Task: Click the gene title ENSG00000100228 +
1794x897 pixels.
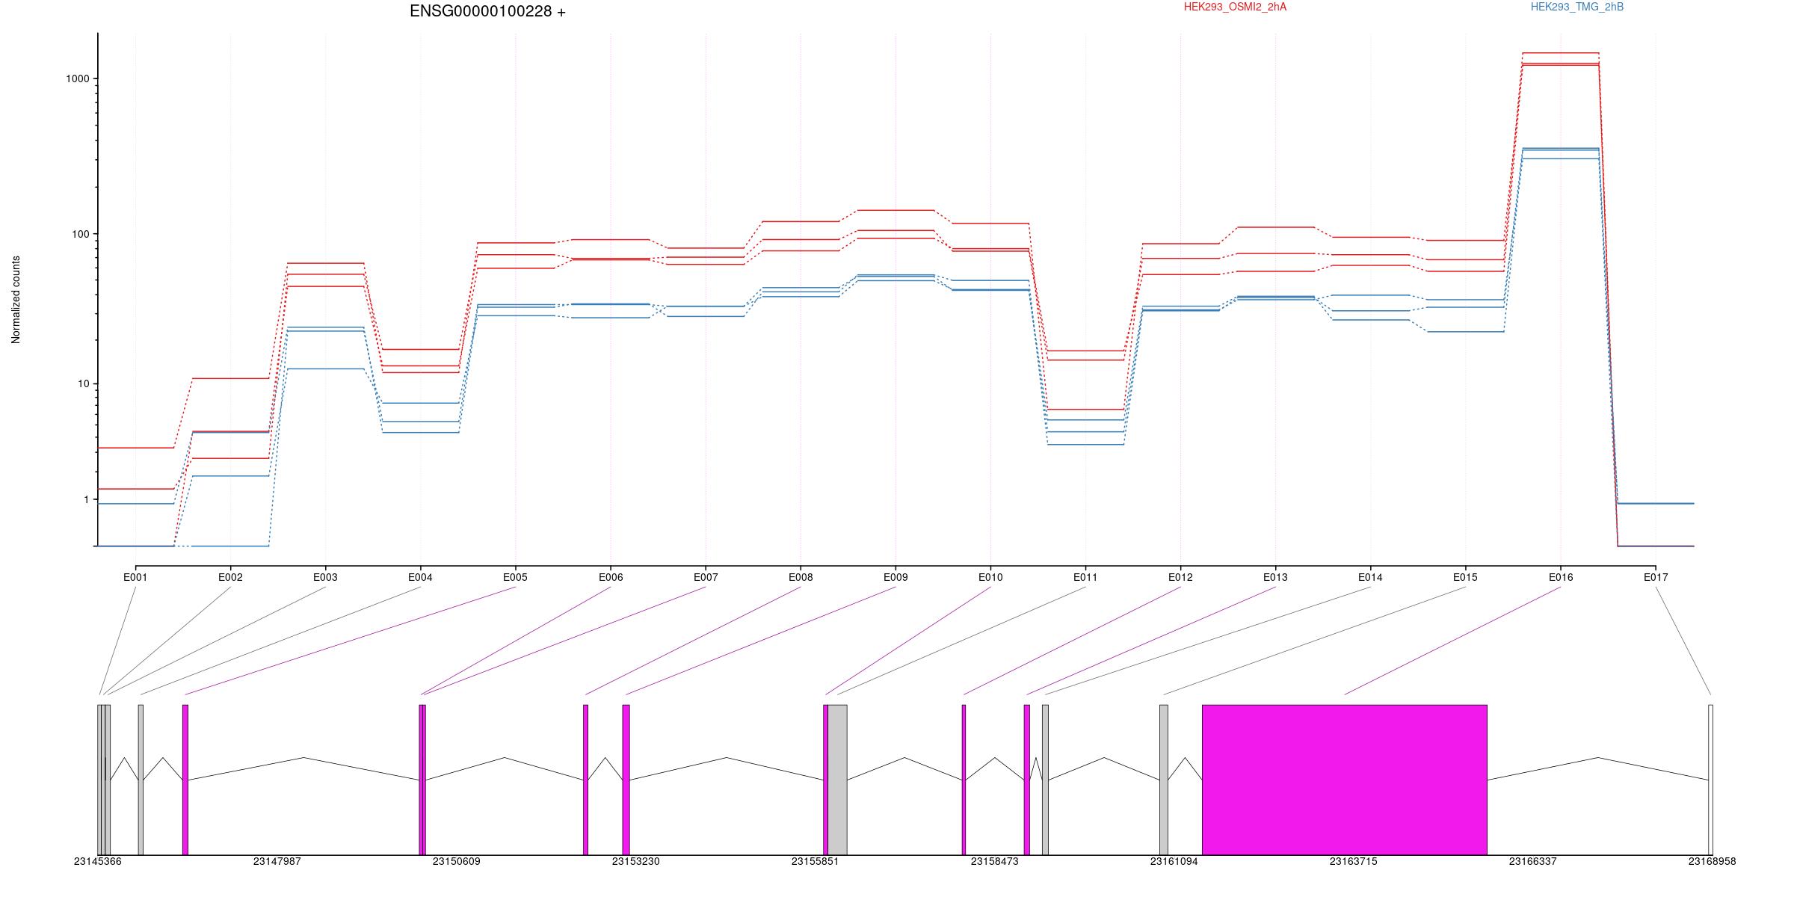Action: pyautogui.click(x=487, y=11)
